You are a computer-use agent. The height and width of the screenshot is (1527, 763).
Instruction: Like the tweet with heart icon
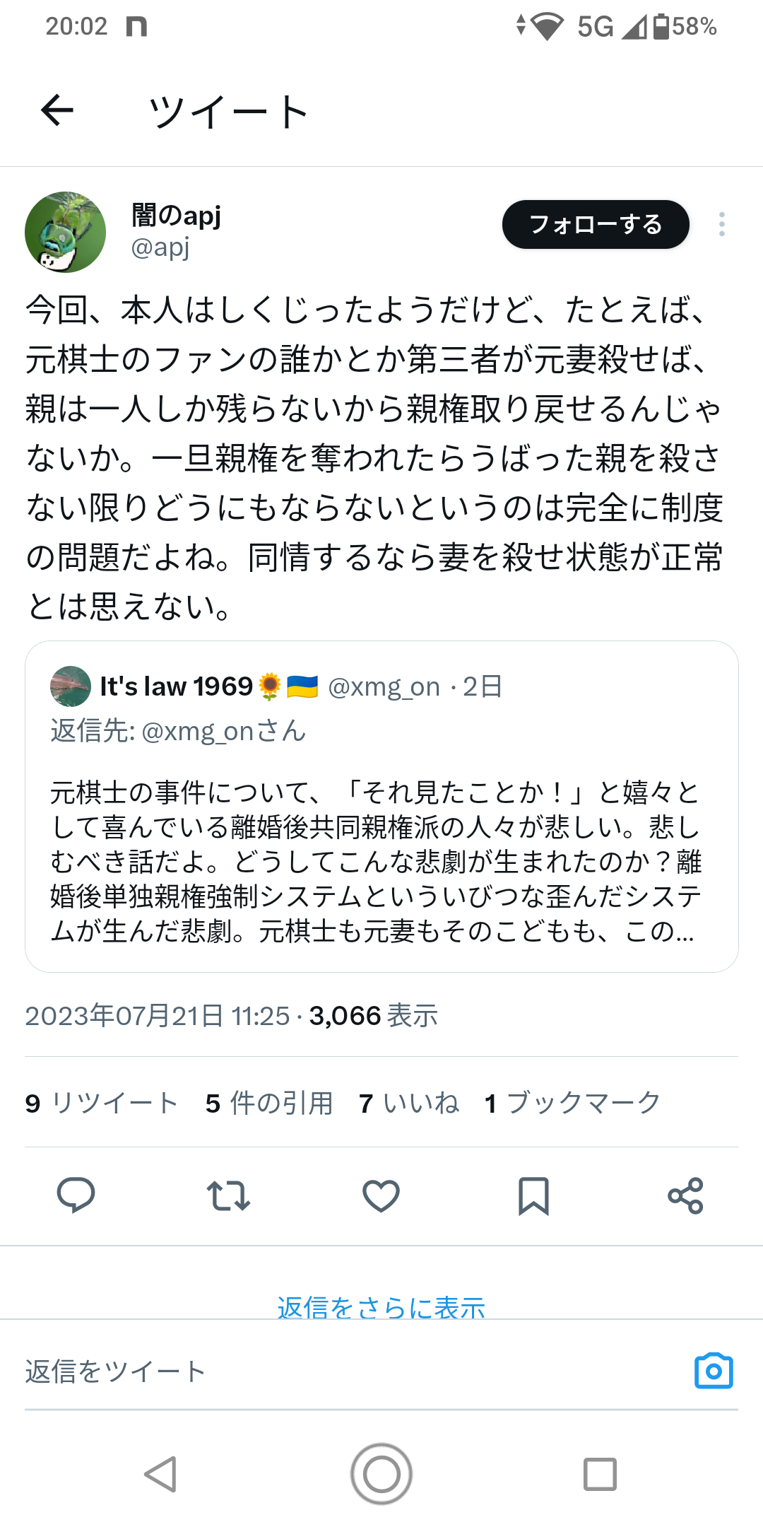381,1195
